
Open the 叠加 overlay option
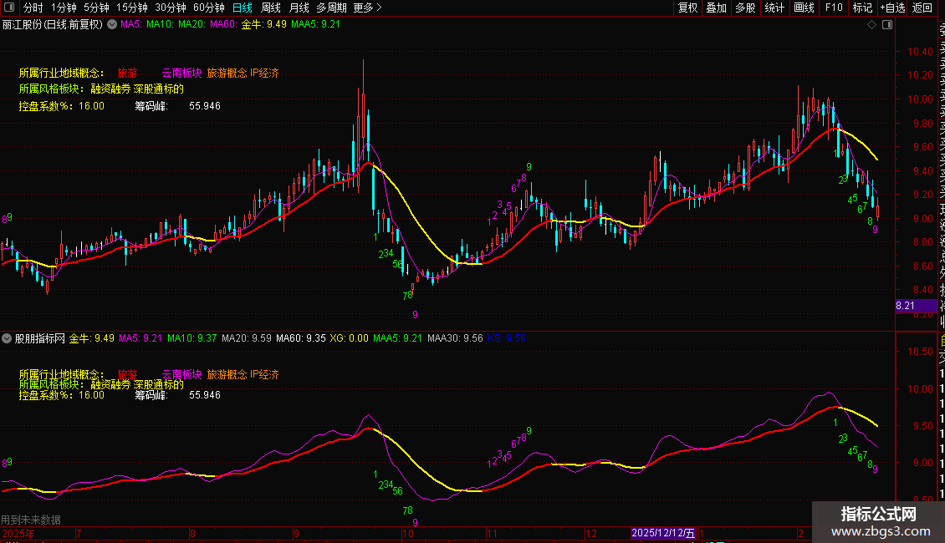point(716,8)
